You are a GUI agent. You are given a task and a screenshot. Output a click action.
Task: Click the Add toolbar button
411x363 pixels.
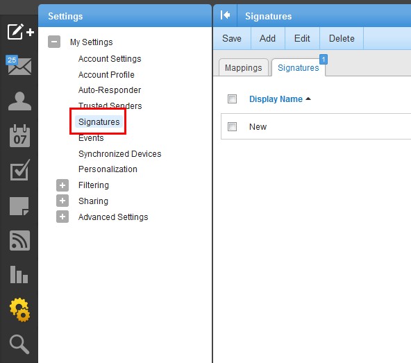(267, 39)
